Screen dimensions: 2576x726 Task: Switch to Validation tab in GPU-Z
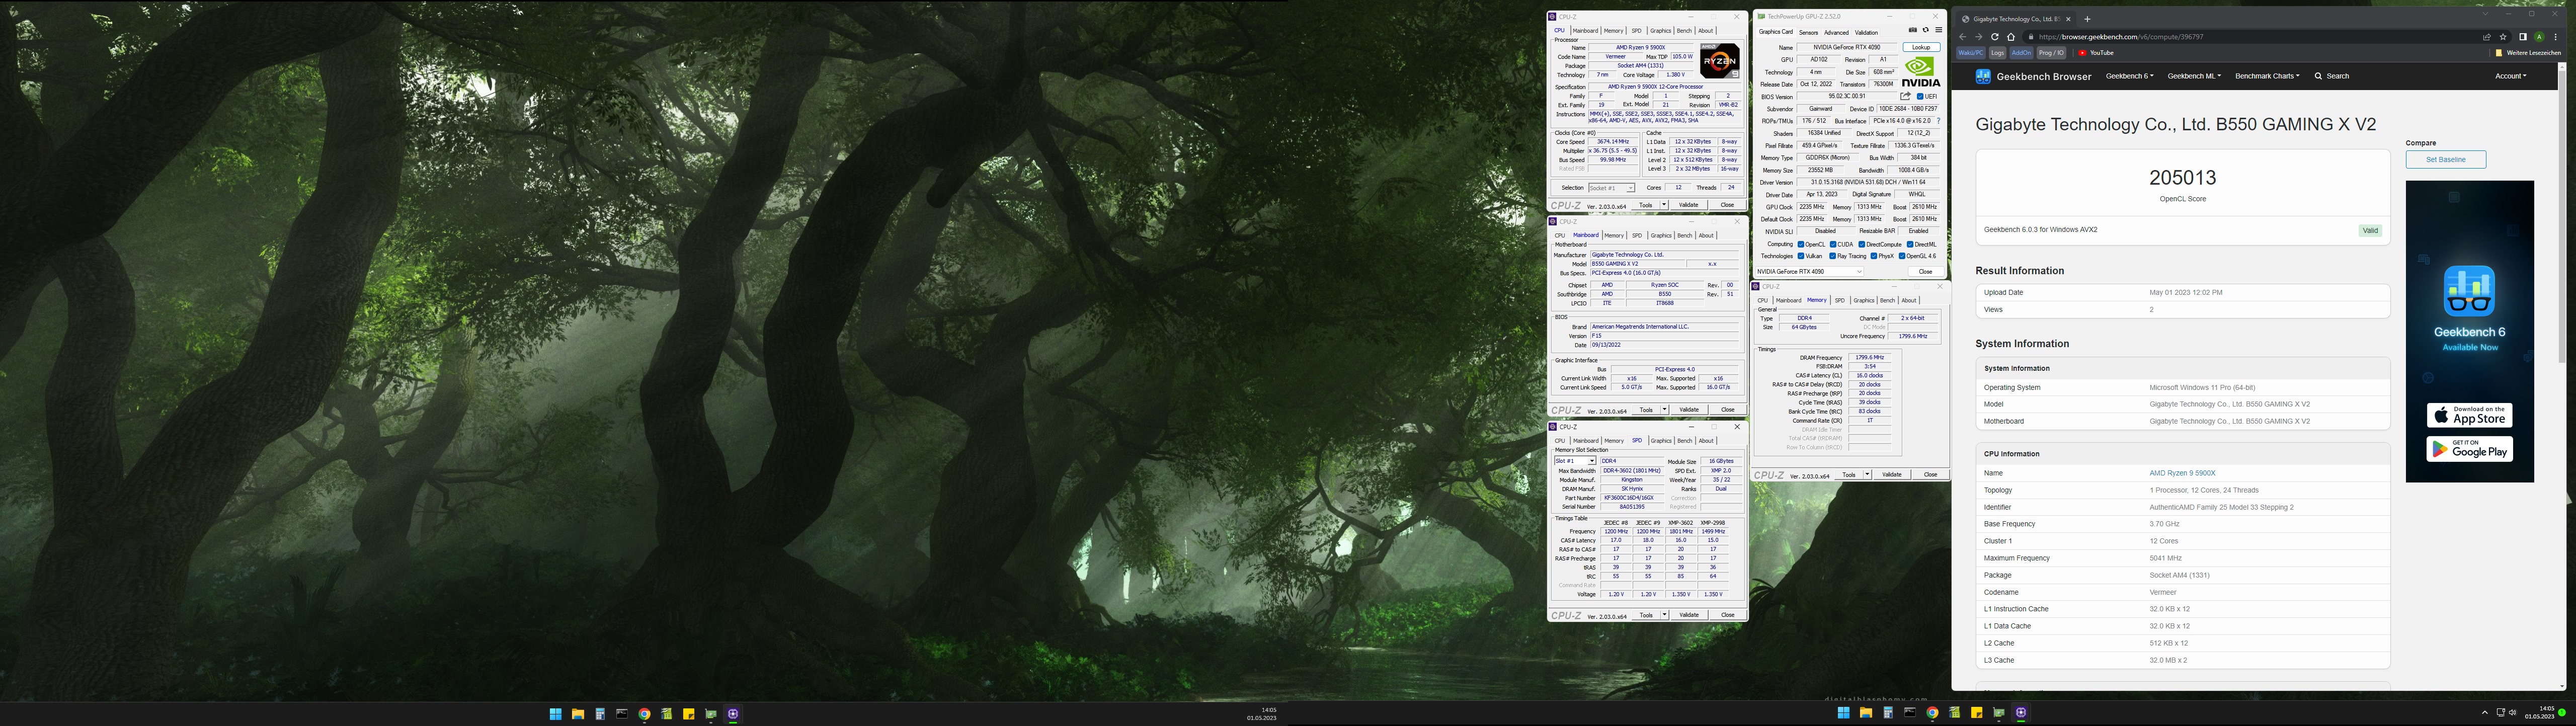click(1866, 32)
